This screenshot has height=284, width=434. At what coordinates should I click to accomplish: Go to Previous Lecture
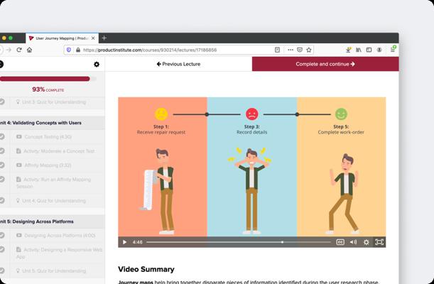coord(178,64)
